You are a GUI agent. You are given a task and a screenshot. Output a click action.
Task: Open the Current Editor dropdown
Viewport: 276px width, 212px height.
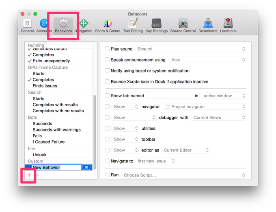tap(185, 150)
